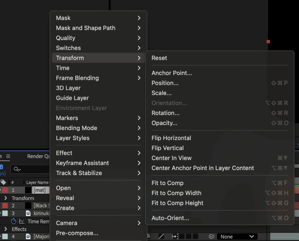Click the red label swatch of layer 2
Viewport: 299px width, 241px height.
tap(5, 205)
